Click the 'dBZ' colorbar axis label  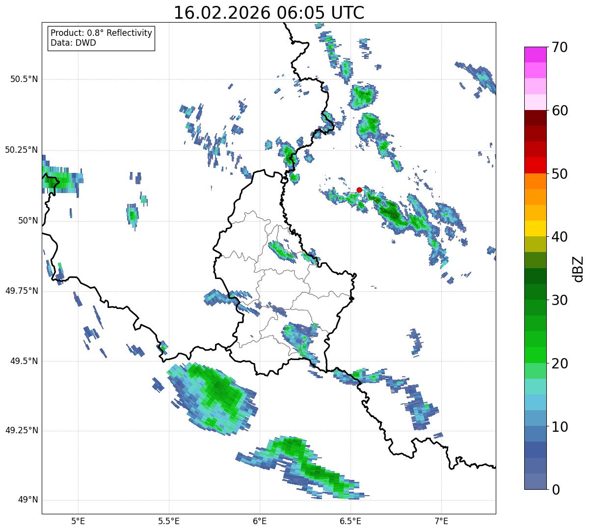[578, 268]
